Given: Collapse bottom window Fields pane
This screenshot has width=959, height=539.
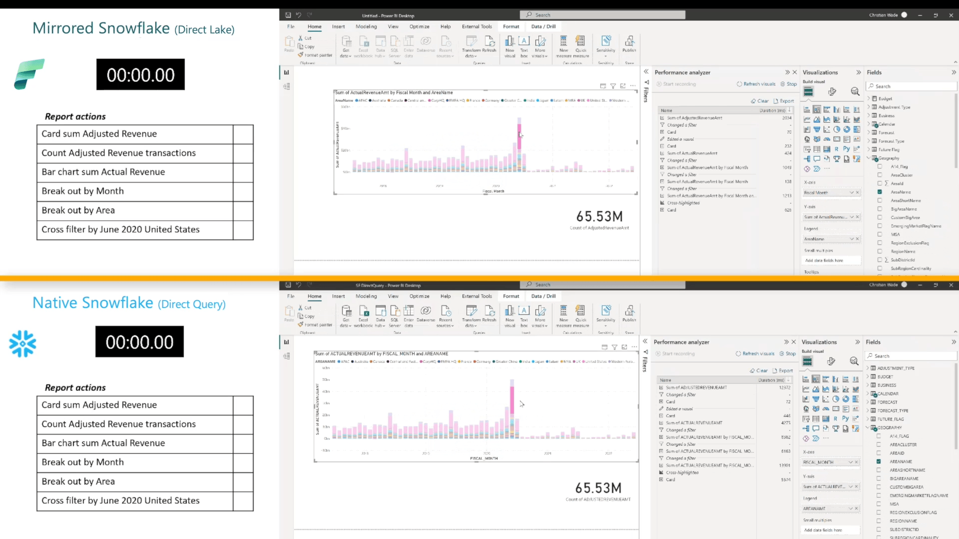Looking at the screenshot, I should point(954,342).
